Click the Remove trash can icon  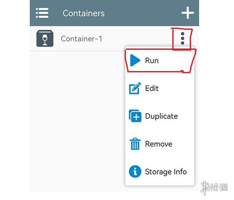[x=135, y=144]
